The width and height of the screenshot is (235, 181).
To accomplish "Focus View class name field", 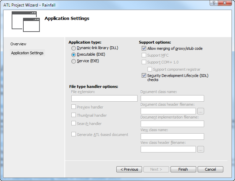I will [x=172, y=137].
